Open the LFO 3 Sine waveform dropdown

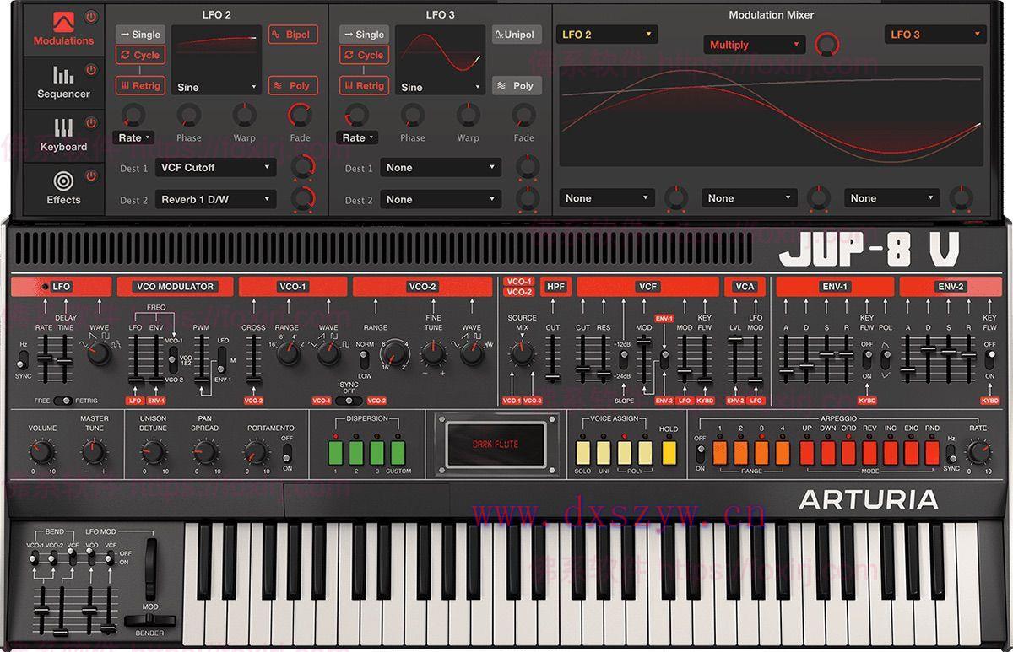[x=441, y=87]
